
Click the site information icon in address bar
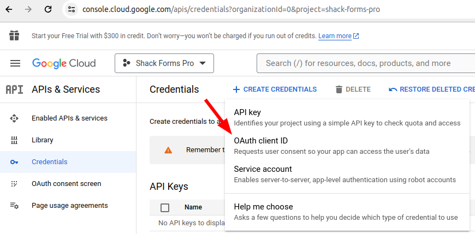pos(72,9)
